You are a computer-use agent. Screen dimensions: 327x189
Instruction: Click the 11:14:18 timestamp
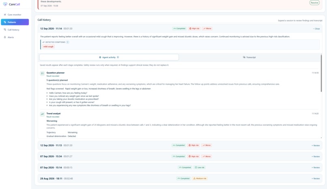pos(315,73)
